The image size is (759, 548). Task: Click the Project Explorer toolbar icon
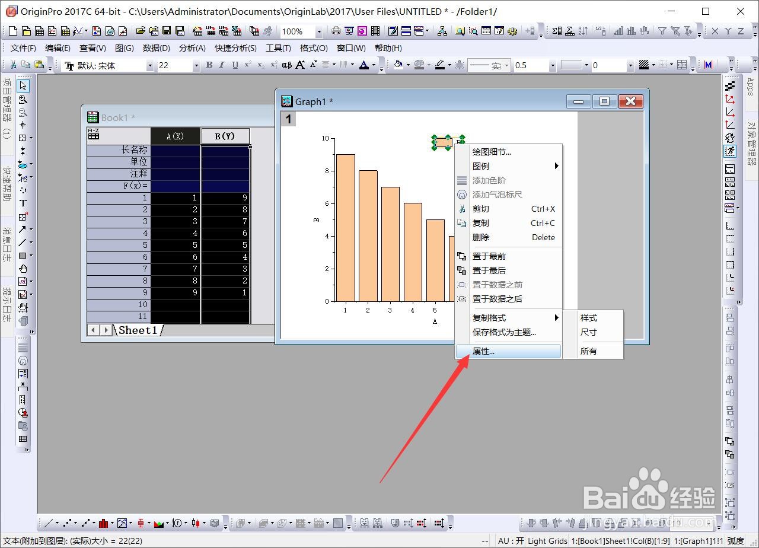pos(442,31)
